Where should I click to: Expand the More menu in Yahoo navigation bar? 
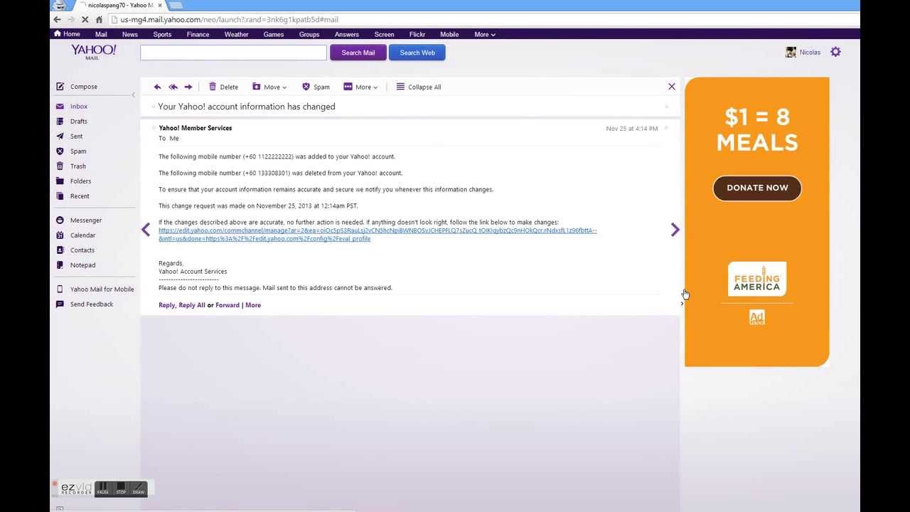485,34
